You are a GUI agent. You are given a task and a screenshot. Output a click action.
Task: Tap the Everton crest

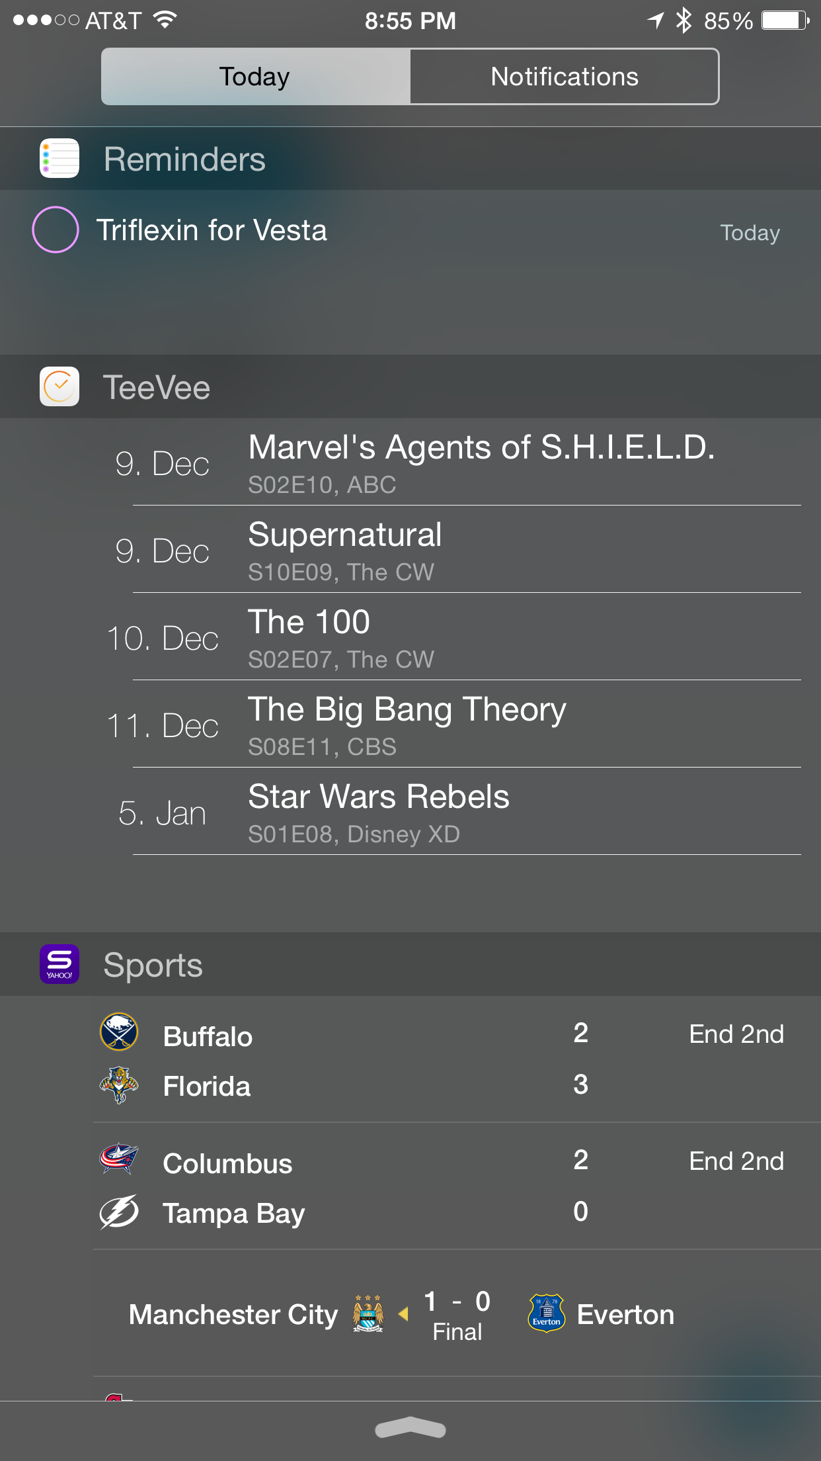547,1313
